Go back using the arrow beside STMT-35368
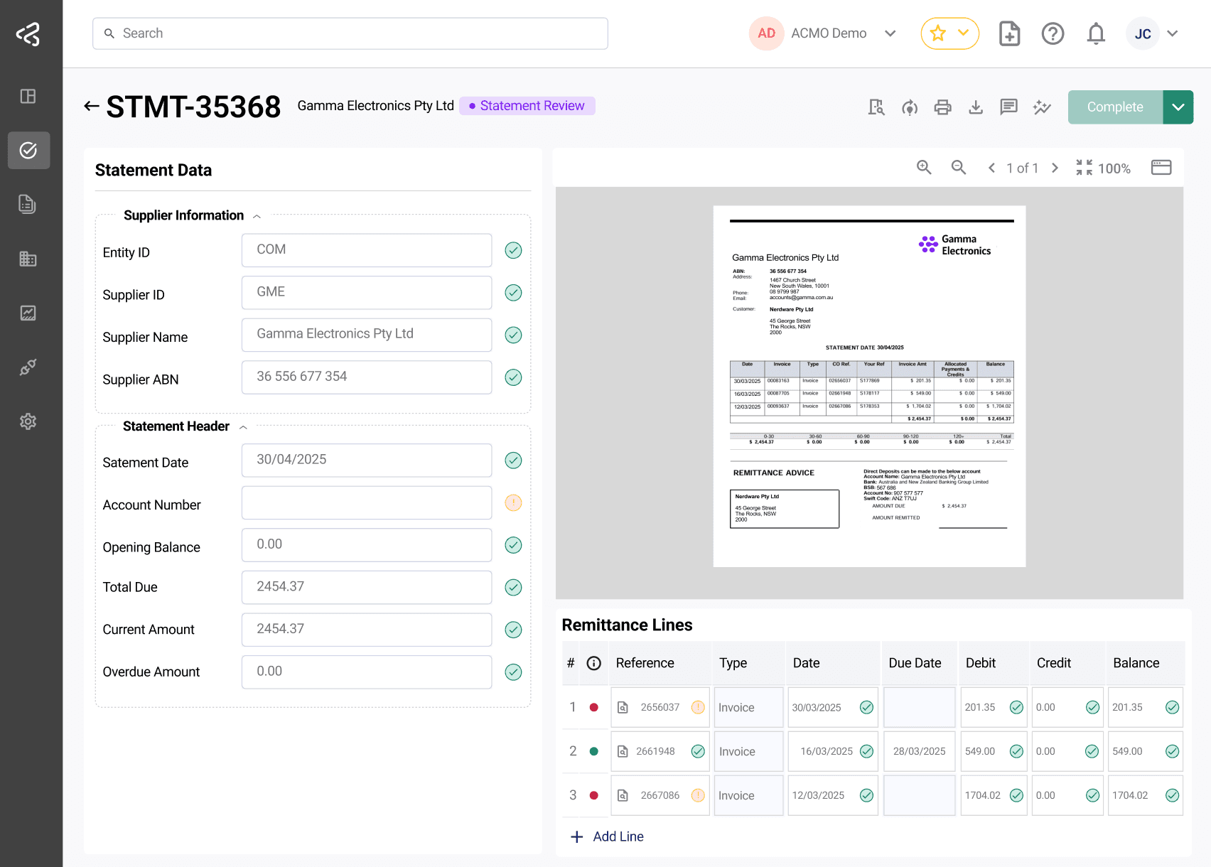 [91, 107]
